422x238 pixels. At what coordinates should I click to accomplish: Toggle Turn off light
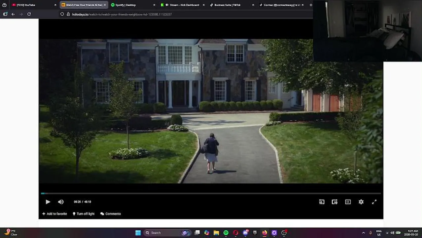(84, 214)
